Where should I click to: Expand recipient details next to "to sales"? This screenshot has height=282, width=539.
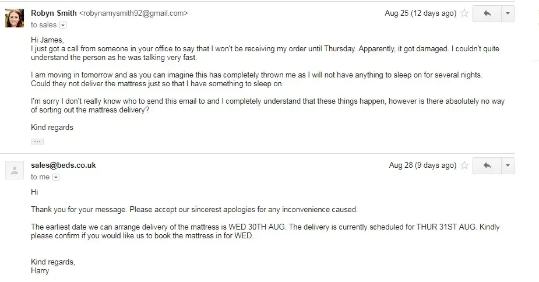click(63, 25)
